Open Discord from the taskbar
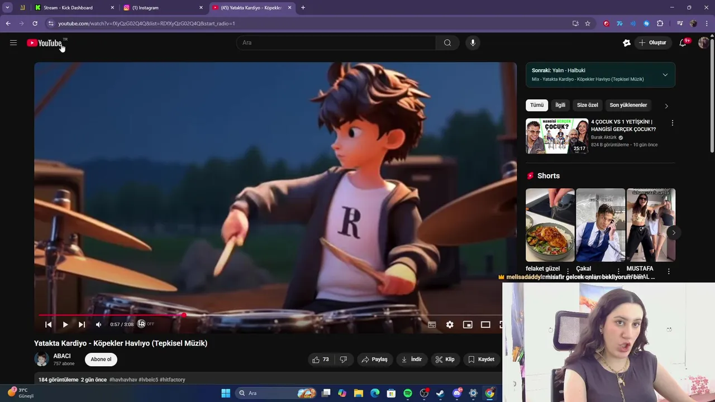This screenshot has width=715, height=402. 457,393
